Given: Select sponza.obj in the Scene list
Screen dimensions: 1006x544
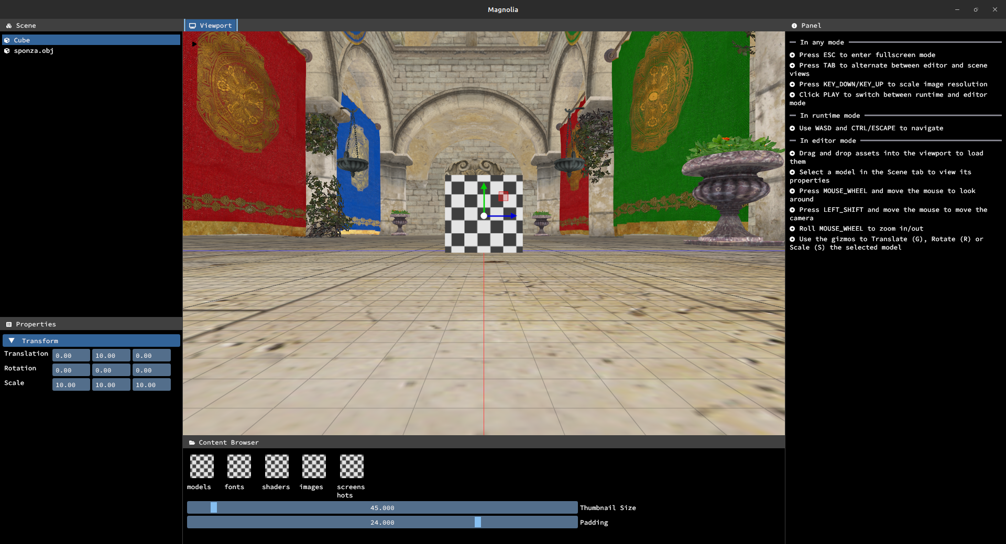Looking at the screenshot, I should coord(91,51).
